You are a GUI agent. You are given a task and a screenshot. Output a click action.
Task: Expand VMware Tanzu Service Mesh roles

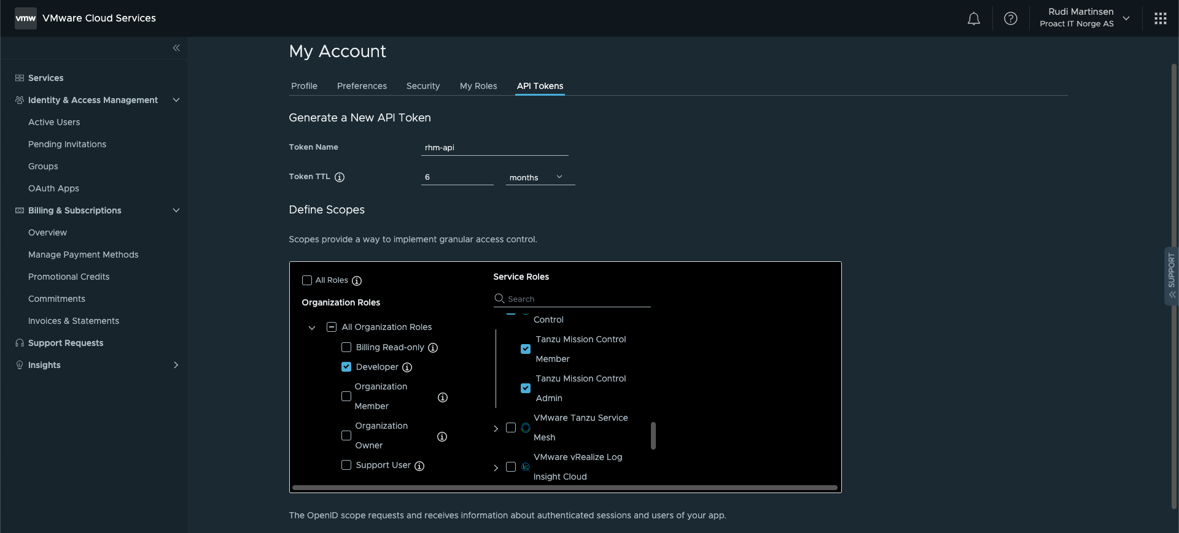pos(496,429)
